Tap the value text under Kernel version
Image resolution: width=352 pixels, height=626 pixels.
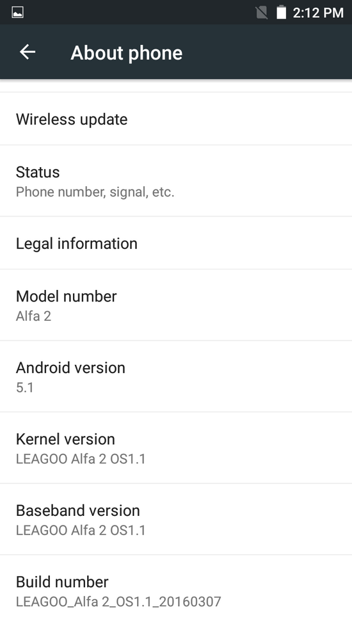[81, 459]
